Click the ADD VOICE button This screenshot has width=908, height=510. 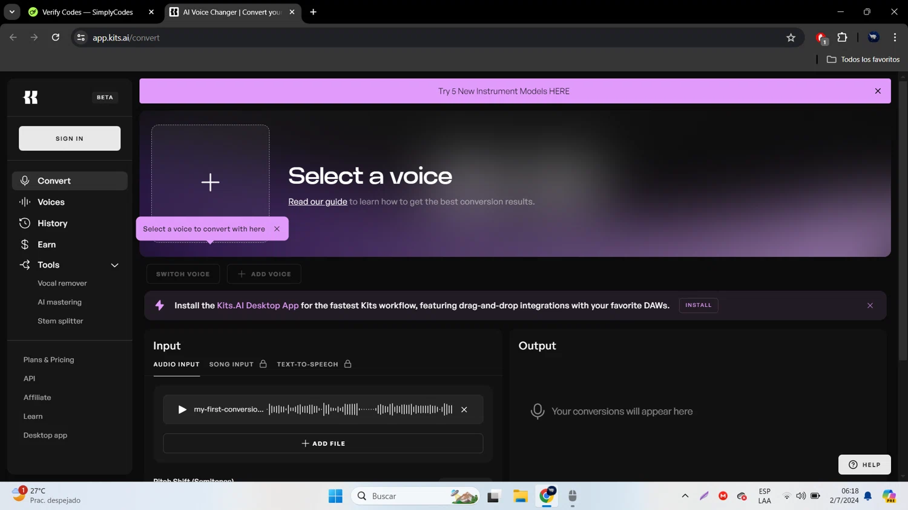tap(264, 274)
